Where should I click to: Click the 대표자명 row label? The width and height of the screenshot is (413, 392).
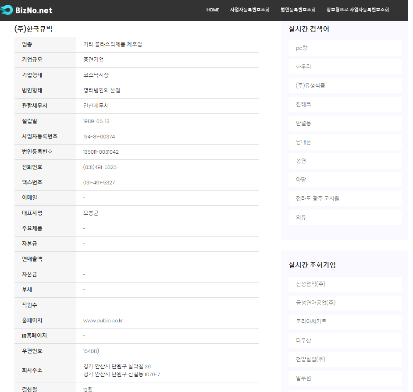point(32,213)
